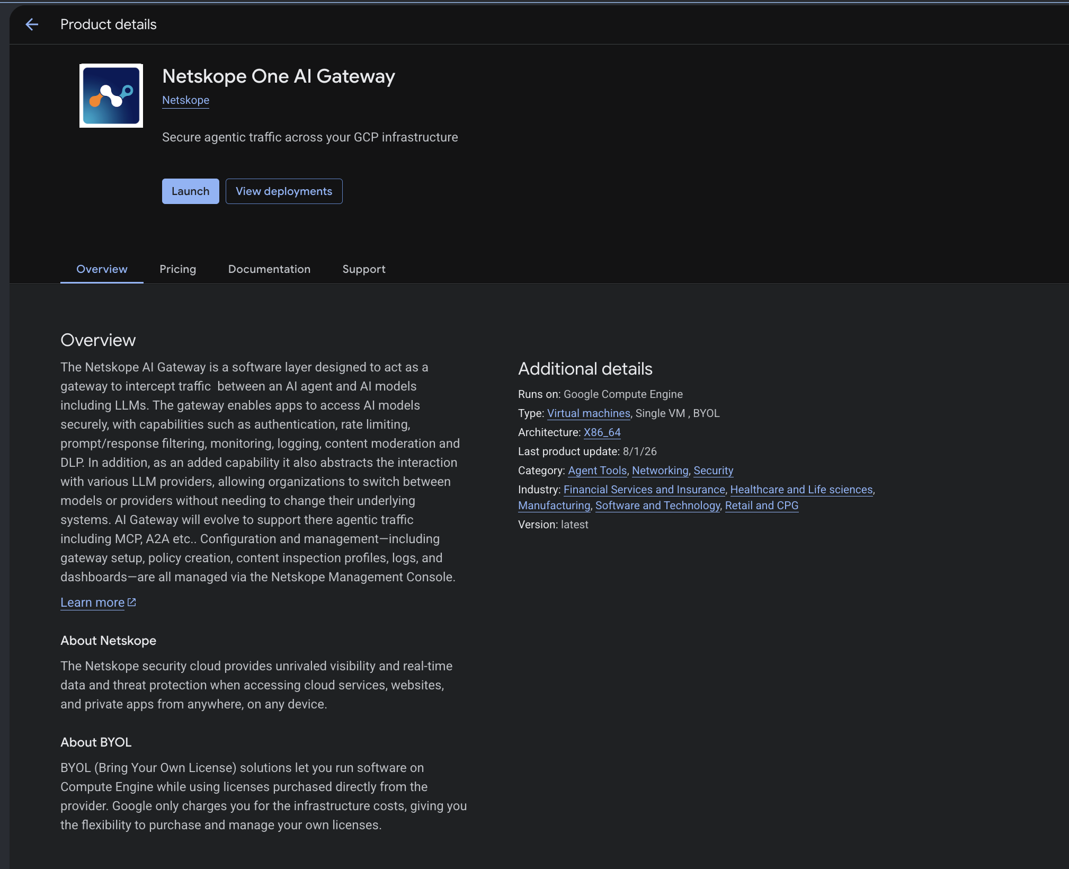This screenshot has width=1069, height=869.
Task: Click Software and Technology link
Action: tap(658, 506)
